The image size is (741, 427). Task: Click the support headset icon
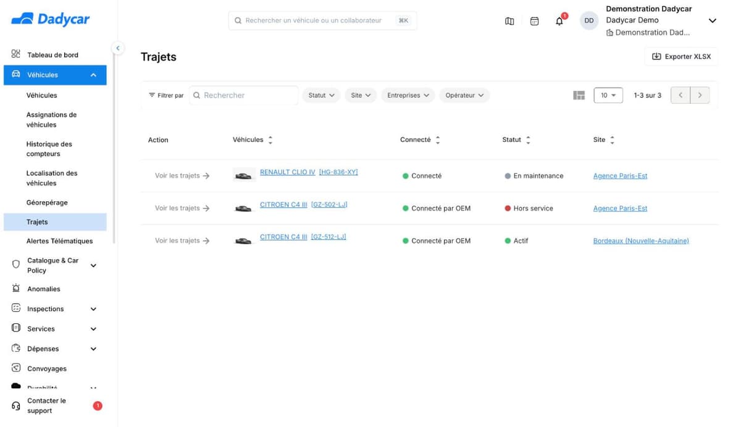click(16, 406)
